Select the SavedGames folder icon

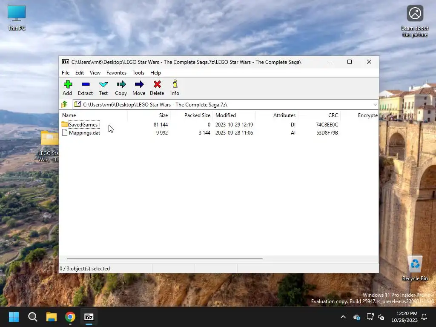(x=65, y=124)
